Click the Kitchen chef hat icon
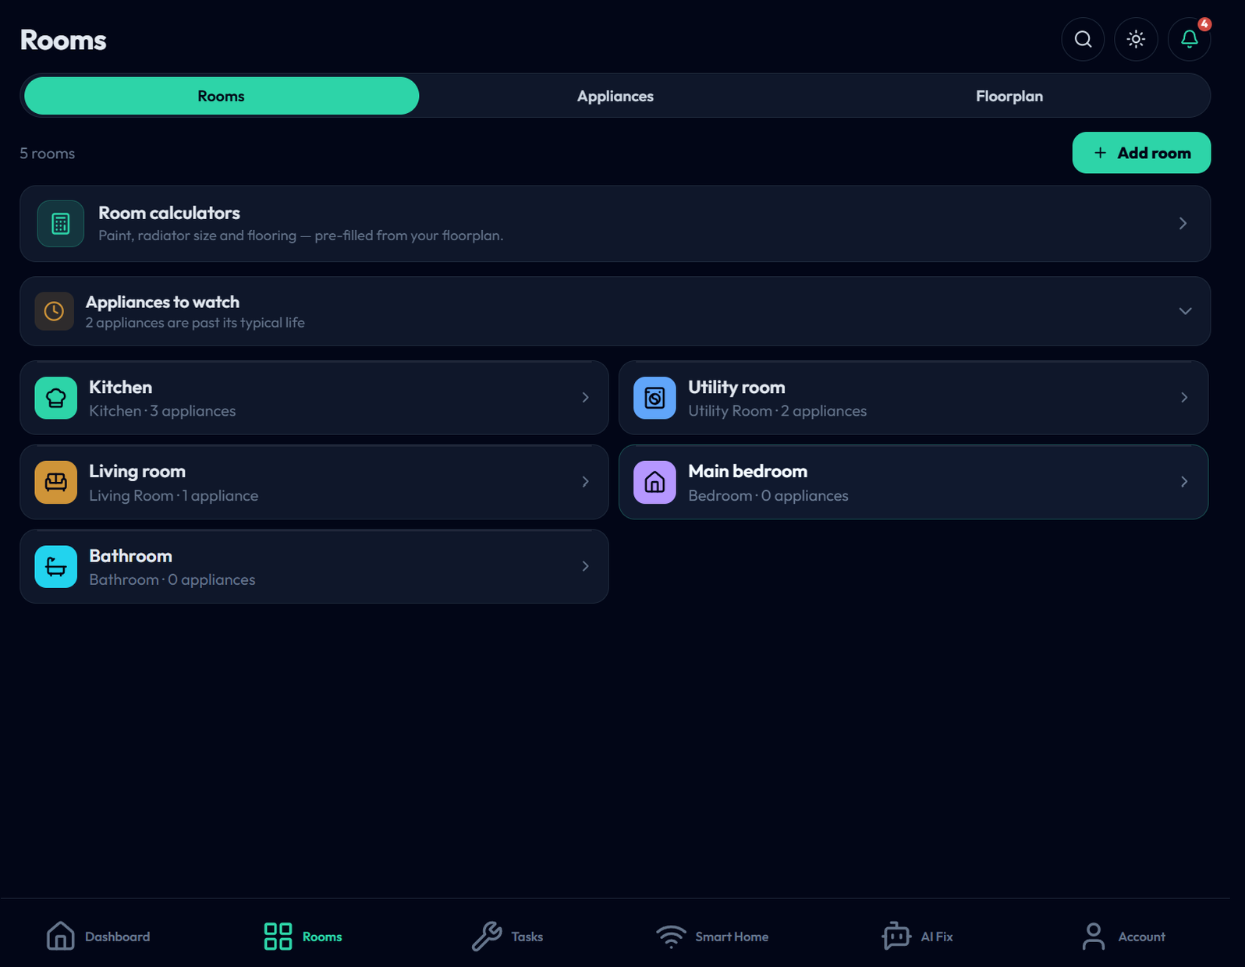Image resolution: width=1245 pixels, height=967 pixels. tap(56, 398)
